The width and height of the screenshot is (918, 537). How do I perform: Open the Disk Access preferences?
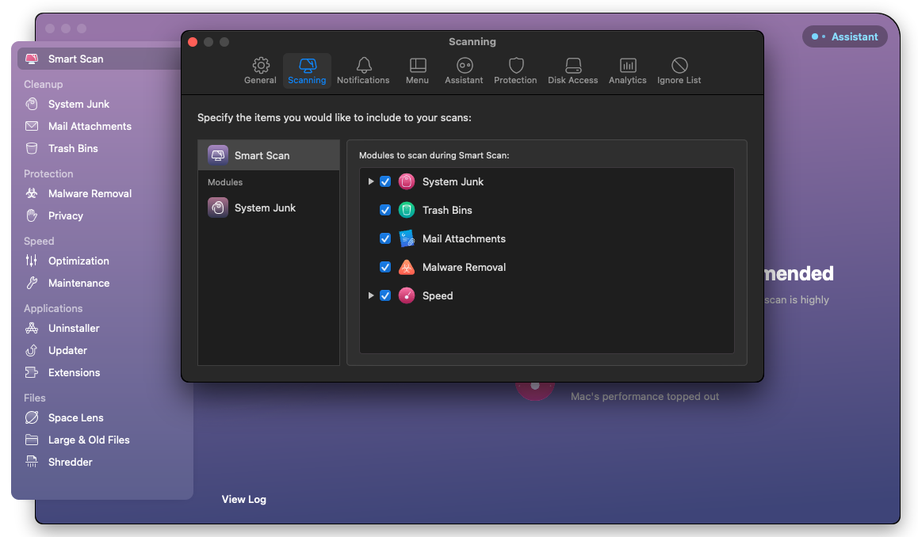[572, 70]
